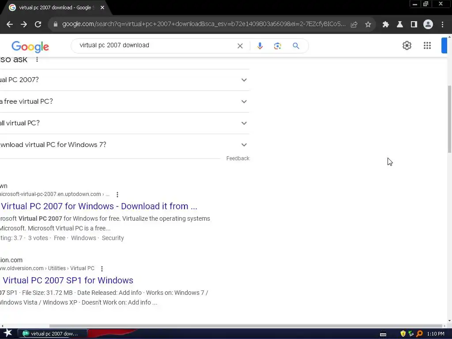Start a voice search with the microphone
This screenshot has width=452, height=339.
[x=260, y=46]
